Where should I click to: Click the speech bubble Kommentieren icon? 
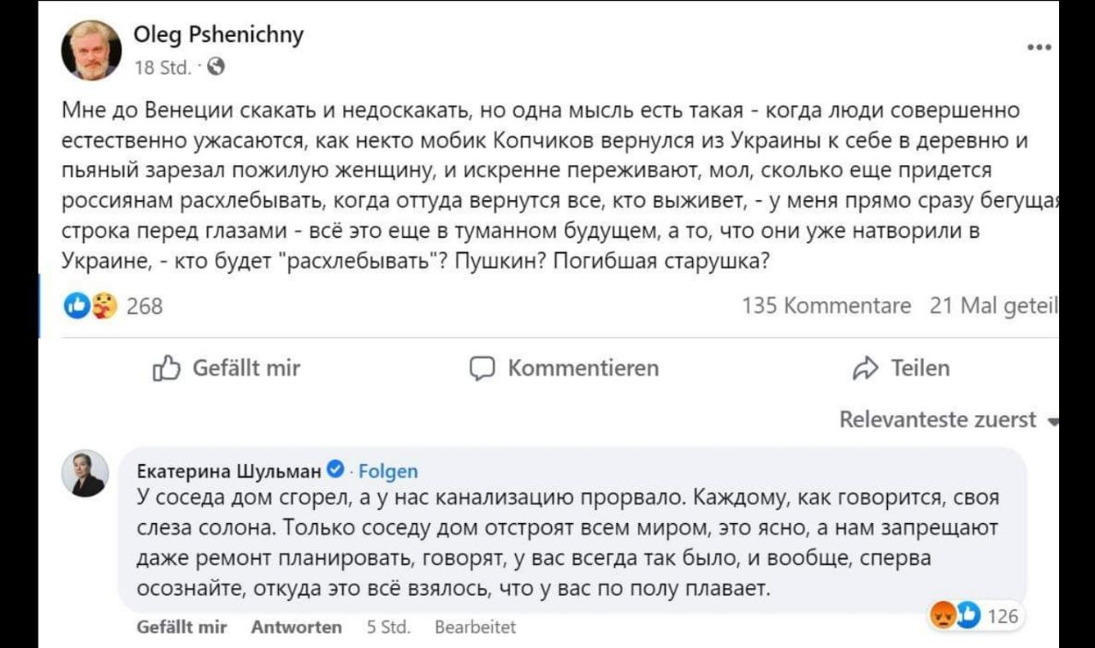click(483, 369)
